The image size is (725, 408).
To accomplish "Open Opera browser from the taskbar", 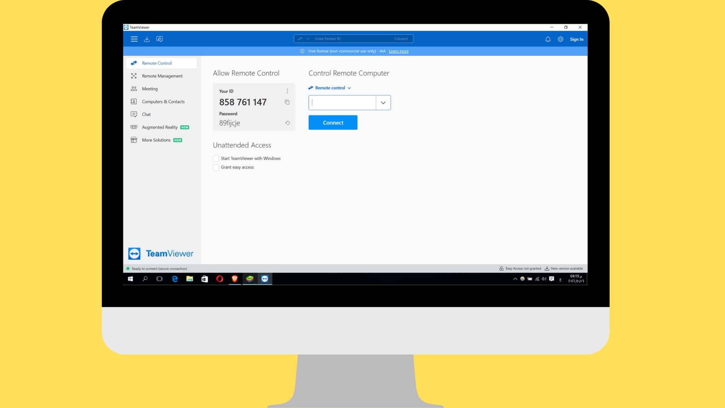I will tap(219, 279).
